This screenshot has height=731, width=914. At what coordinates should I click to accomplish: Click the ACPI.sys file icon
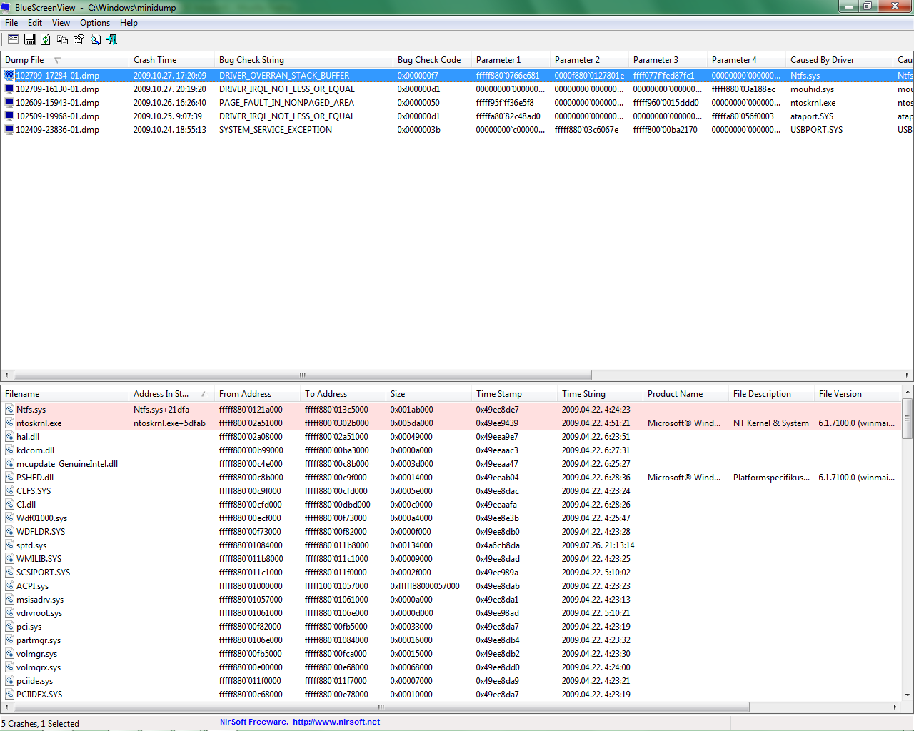[9, 586]
